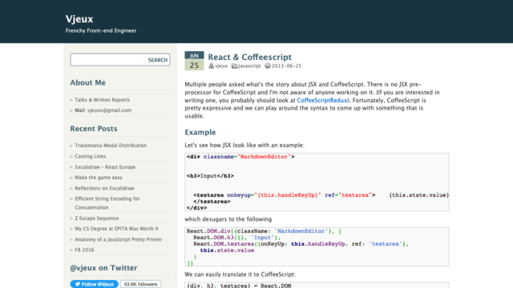
Task: Click the SEARCH button in sidebar
Action: [x=157, y=60]
